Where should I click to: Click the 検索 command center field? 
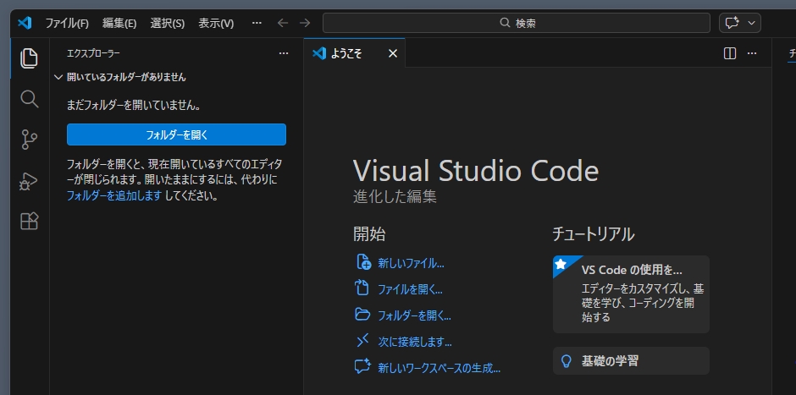[x=517, y=23]
